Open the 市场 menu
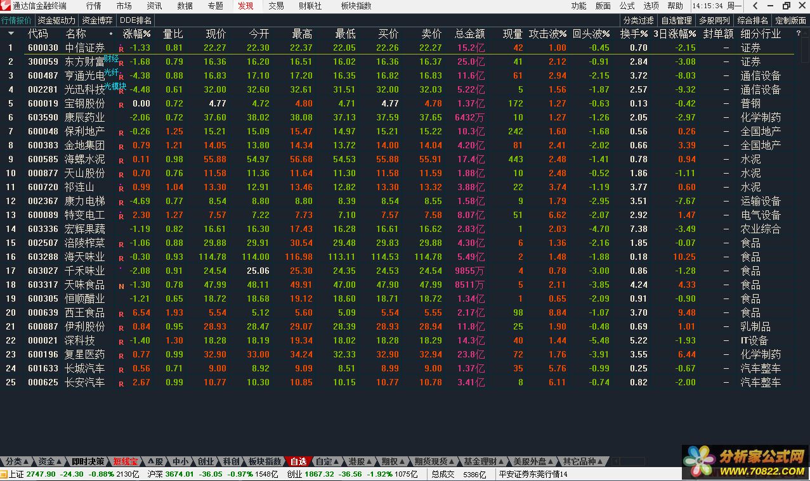The height and width of the screenshot is (481, 810). [124, 6]
